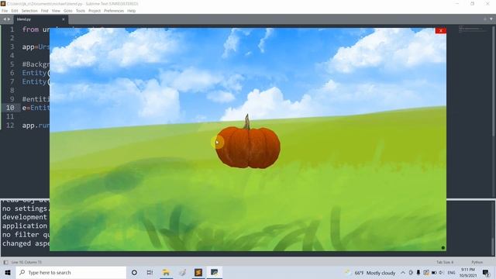
Task: Open the View menu
Action: click(56, 11)
